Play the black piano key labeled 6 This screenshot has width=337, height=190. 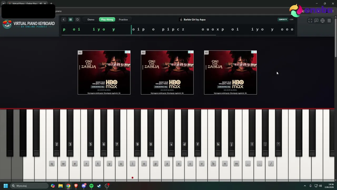104,133
